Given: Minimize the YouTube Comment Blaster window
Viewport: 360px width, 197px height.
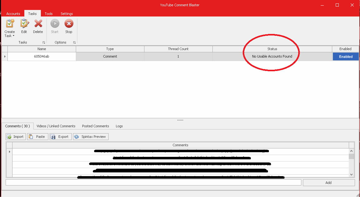Looking at the screenshot, I should pyautogui.click(x=322, y=5).
